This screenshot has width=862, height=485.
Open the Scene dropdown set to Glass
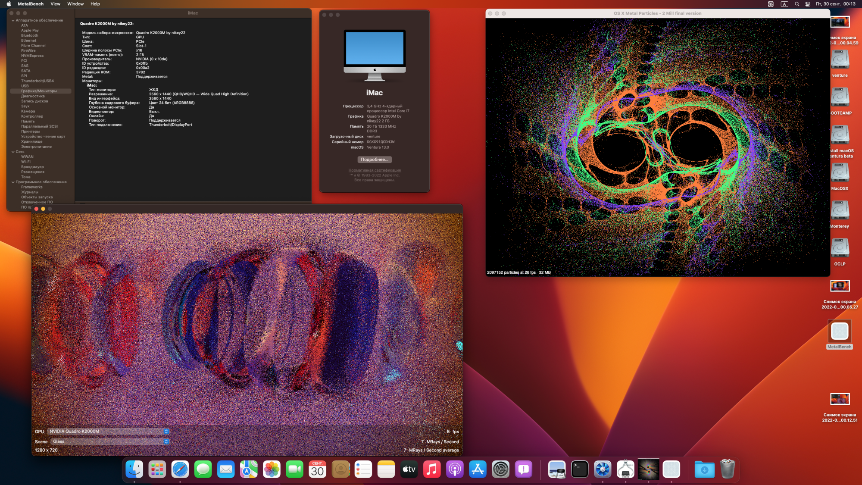(x=109, y=441)
